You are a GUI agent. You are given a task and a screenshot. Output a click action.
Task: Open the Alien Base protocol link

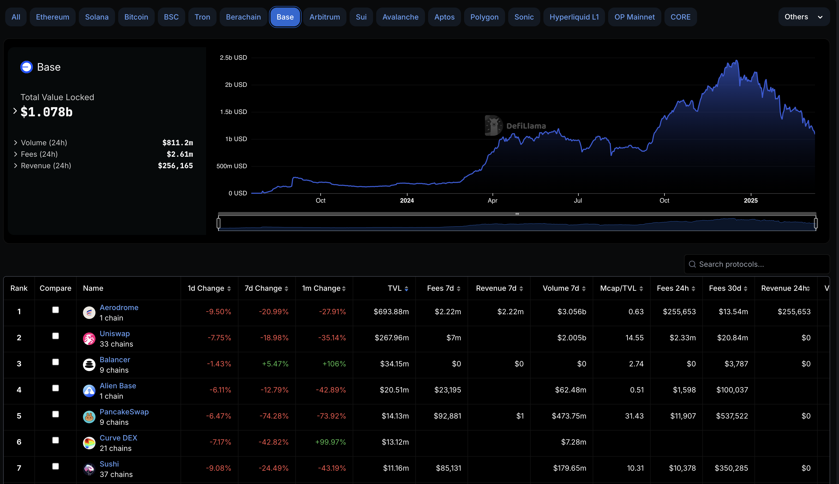point(118,386)
